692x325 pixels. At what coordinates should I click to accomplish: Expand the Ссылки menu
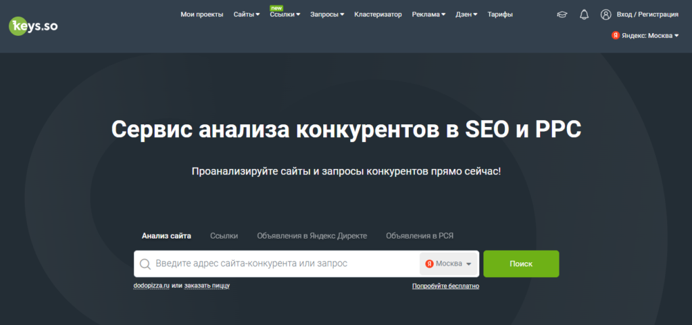click(285, 15)
